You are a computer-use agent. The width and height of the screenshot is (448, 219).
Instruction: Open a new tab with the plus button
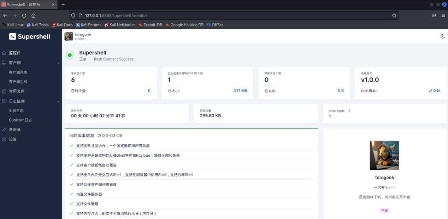(x=63, y=5)
